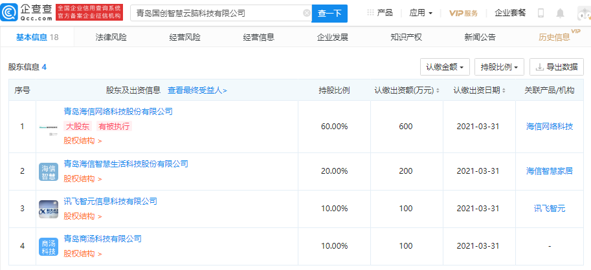The image size is (591, 270).
Task: Switch to 企业发展 tab
Action: pyautogui.click(x=333, y=37)
